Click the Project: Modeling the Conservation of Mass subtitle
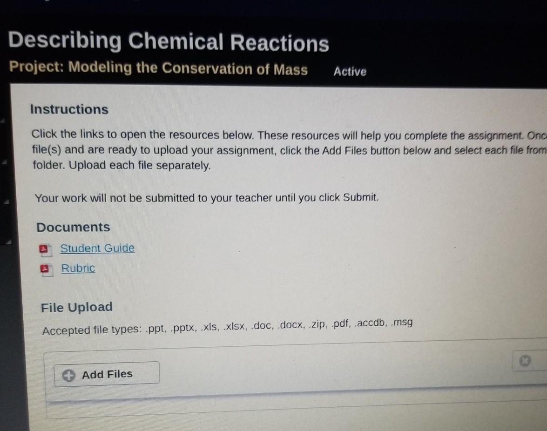 tap(158, 69)
